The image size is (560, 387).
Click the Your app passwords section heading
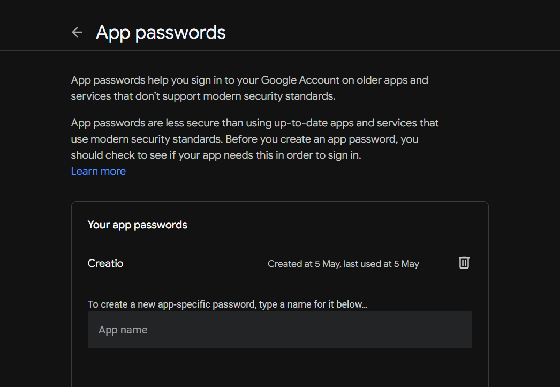point(138,225)
